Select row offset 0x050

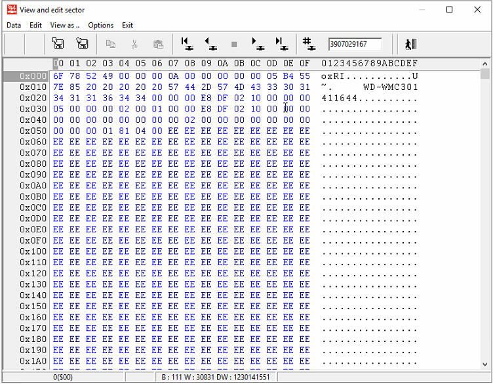pos(33,131)
